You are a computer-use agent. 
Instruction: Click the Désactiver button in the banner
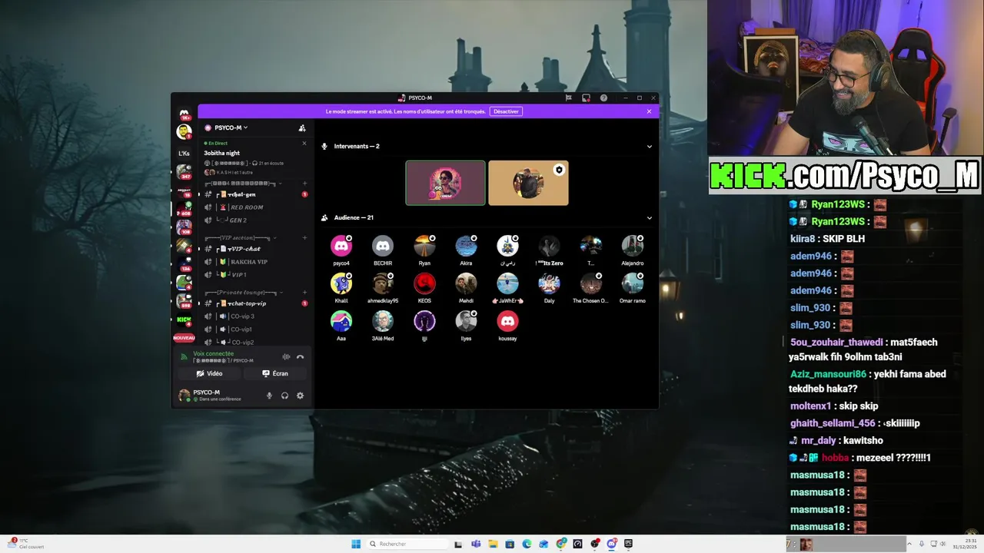pyautogui.click(x=507, y=111)
